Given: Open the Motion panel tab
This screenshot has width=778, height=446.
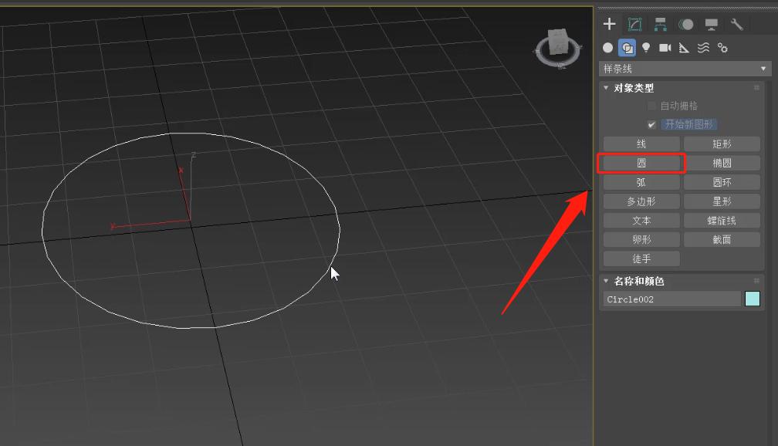Looking at the screenshot, I should click(x=685, y=24).
